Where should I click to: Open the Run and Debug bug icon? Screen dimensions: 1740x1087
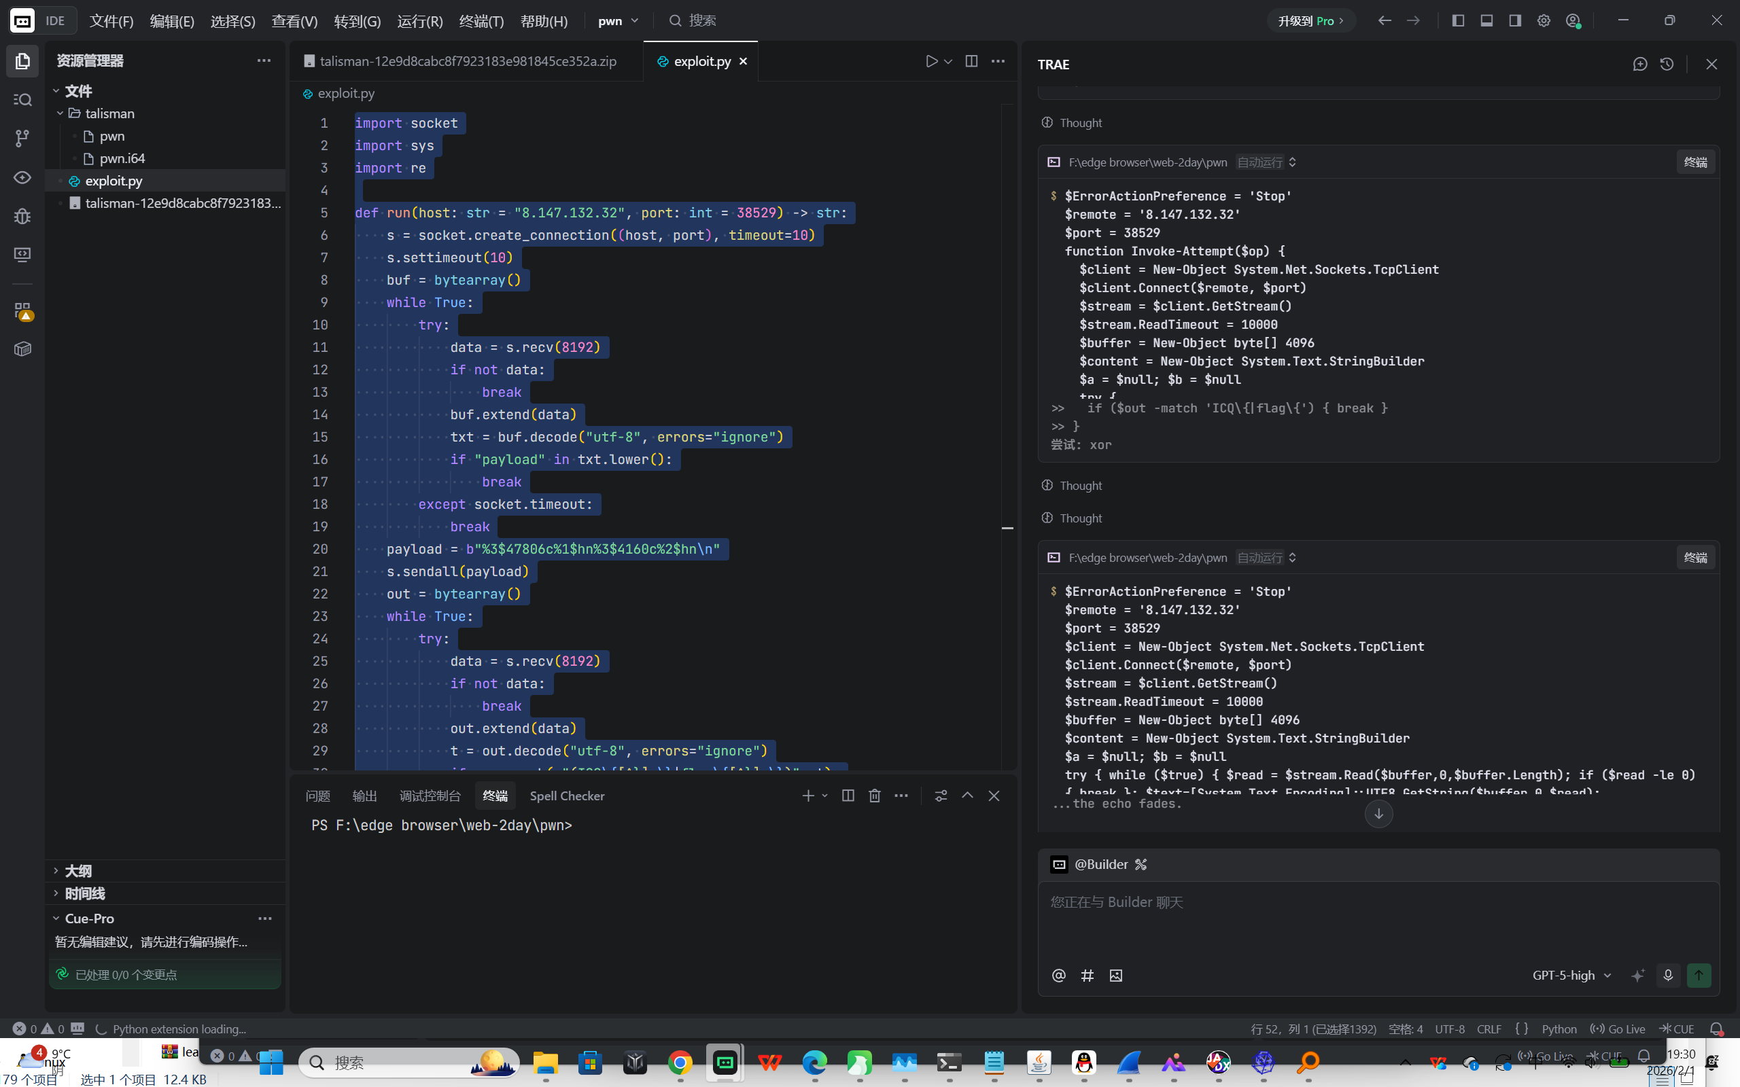[22, 215]
